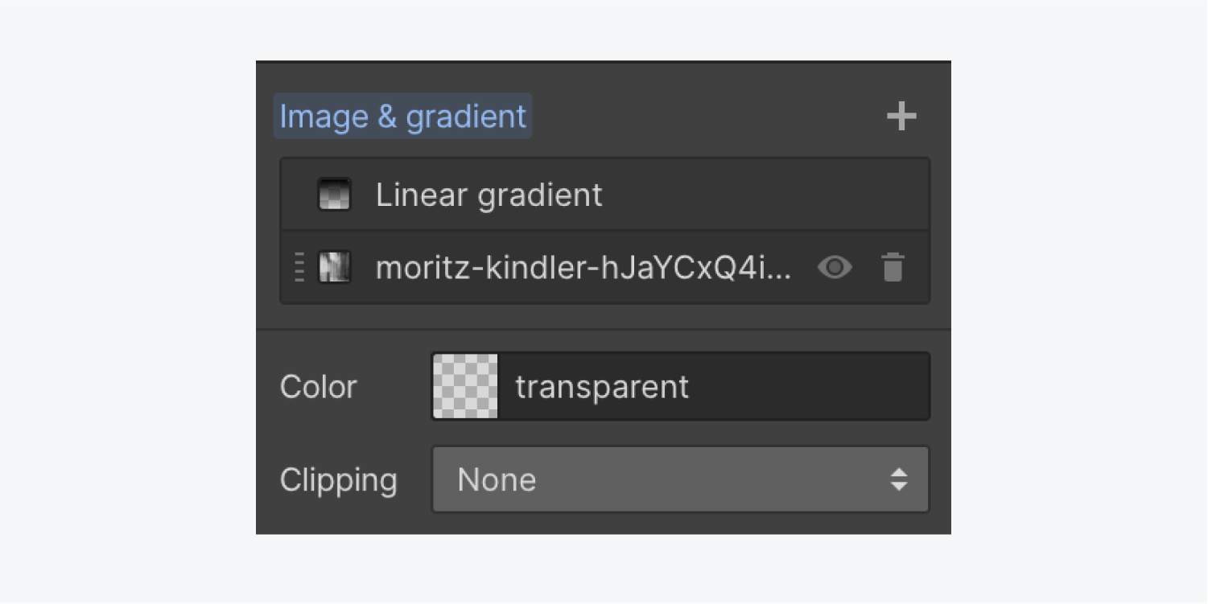The image size is (1208, 604).
Task: Delete the moritz-kindler image layer
Action: click(893, 267)
